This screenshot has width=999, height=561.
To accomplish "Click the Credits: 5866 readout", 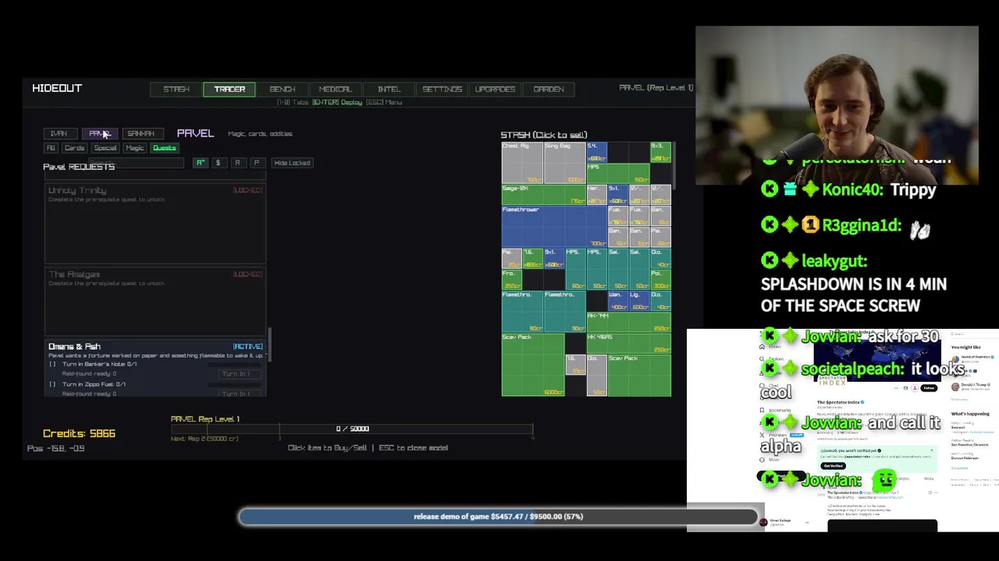I will pyautogui.click(x=79, y=433).
